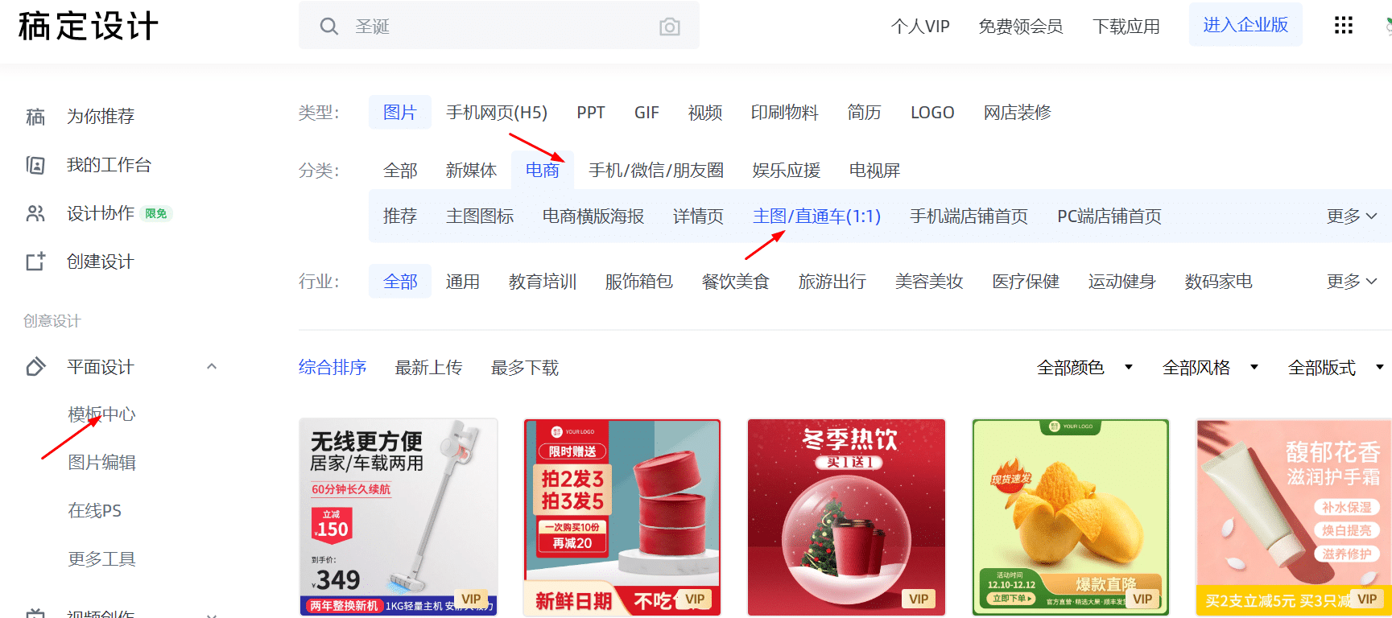
Task: Open 全部颜色 dropdown
Action: click(1085, 368)
